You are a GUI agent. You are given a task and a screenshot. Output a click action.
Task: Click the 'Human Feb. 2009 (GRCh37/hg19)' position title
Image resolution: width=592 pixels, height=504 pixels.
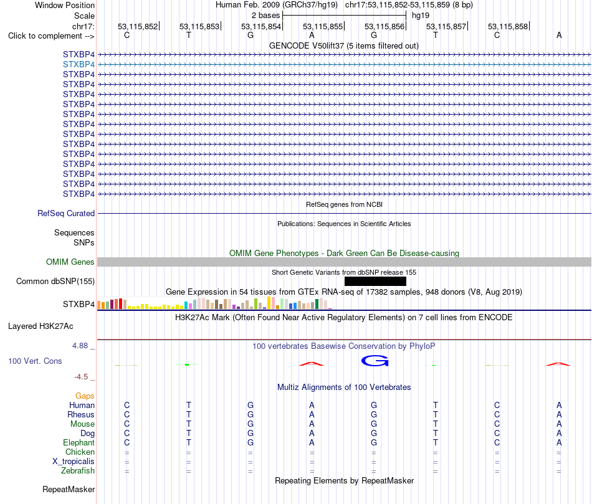[x=276, y=5]
